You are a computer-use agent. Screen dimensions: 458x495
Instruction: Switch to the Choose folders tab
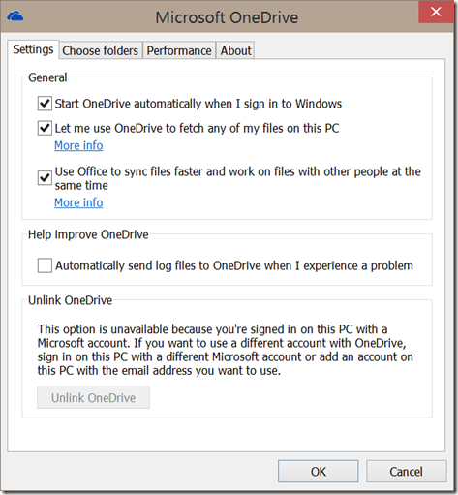click(x=101, y=50)
